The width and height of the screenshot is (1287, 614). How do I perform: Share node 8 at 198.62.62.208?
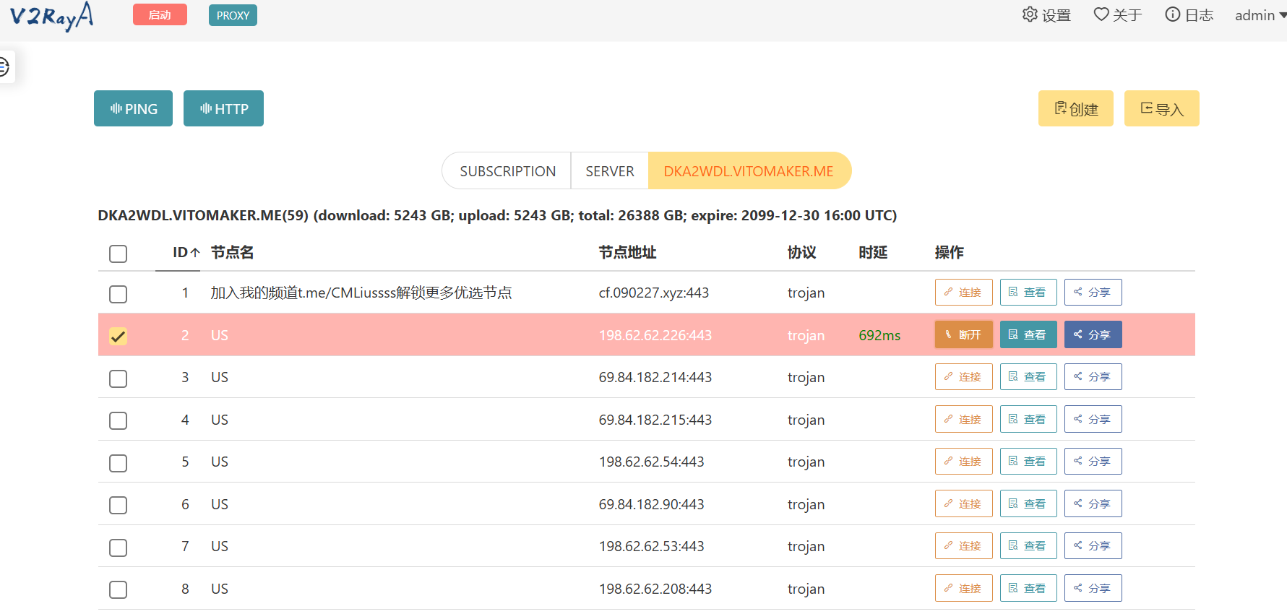1093,588
